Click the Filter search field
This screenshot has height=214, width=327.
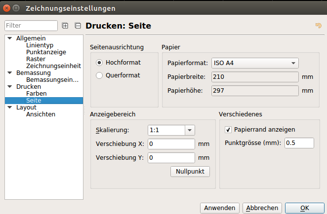(x=32, y=25)
